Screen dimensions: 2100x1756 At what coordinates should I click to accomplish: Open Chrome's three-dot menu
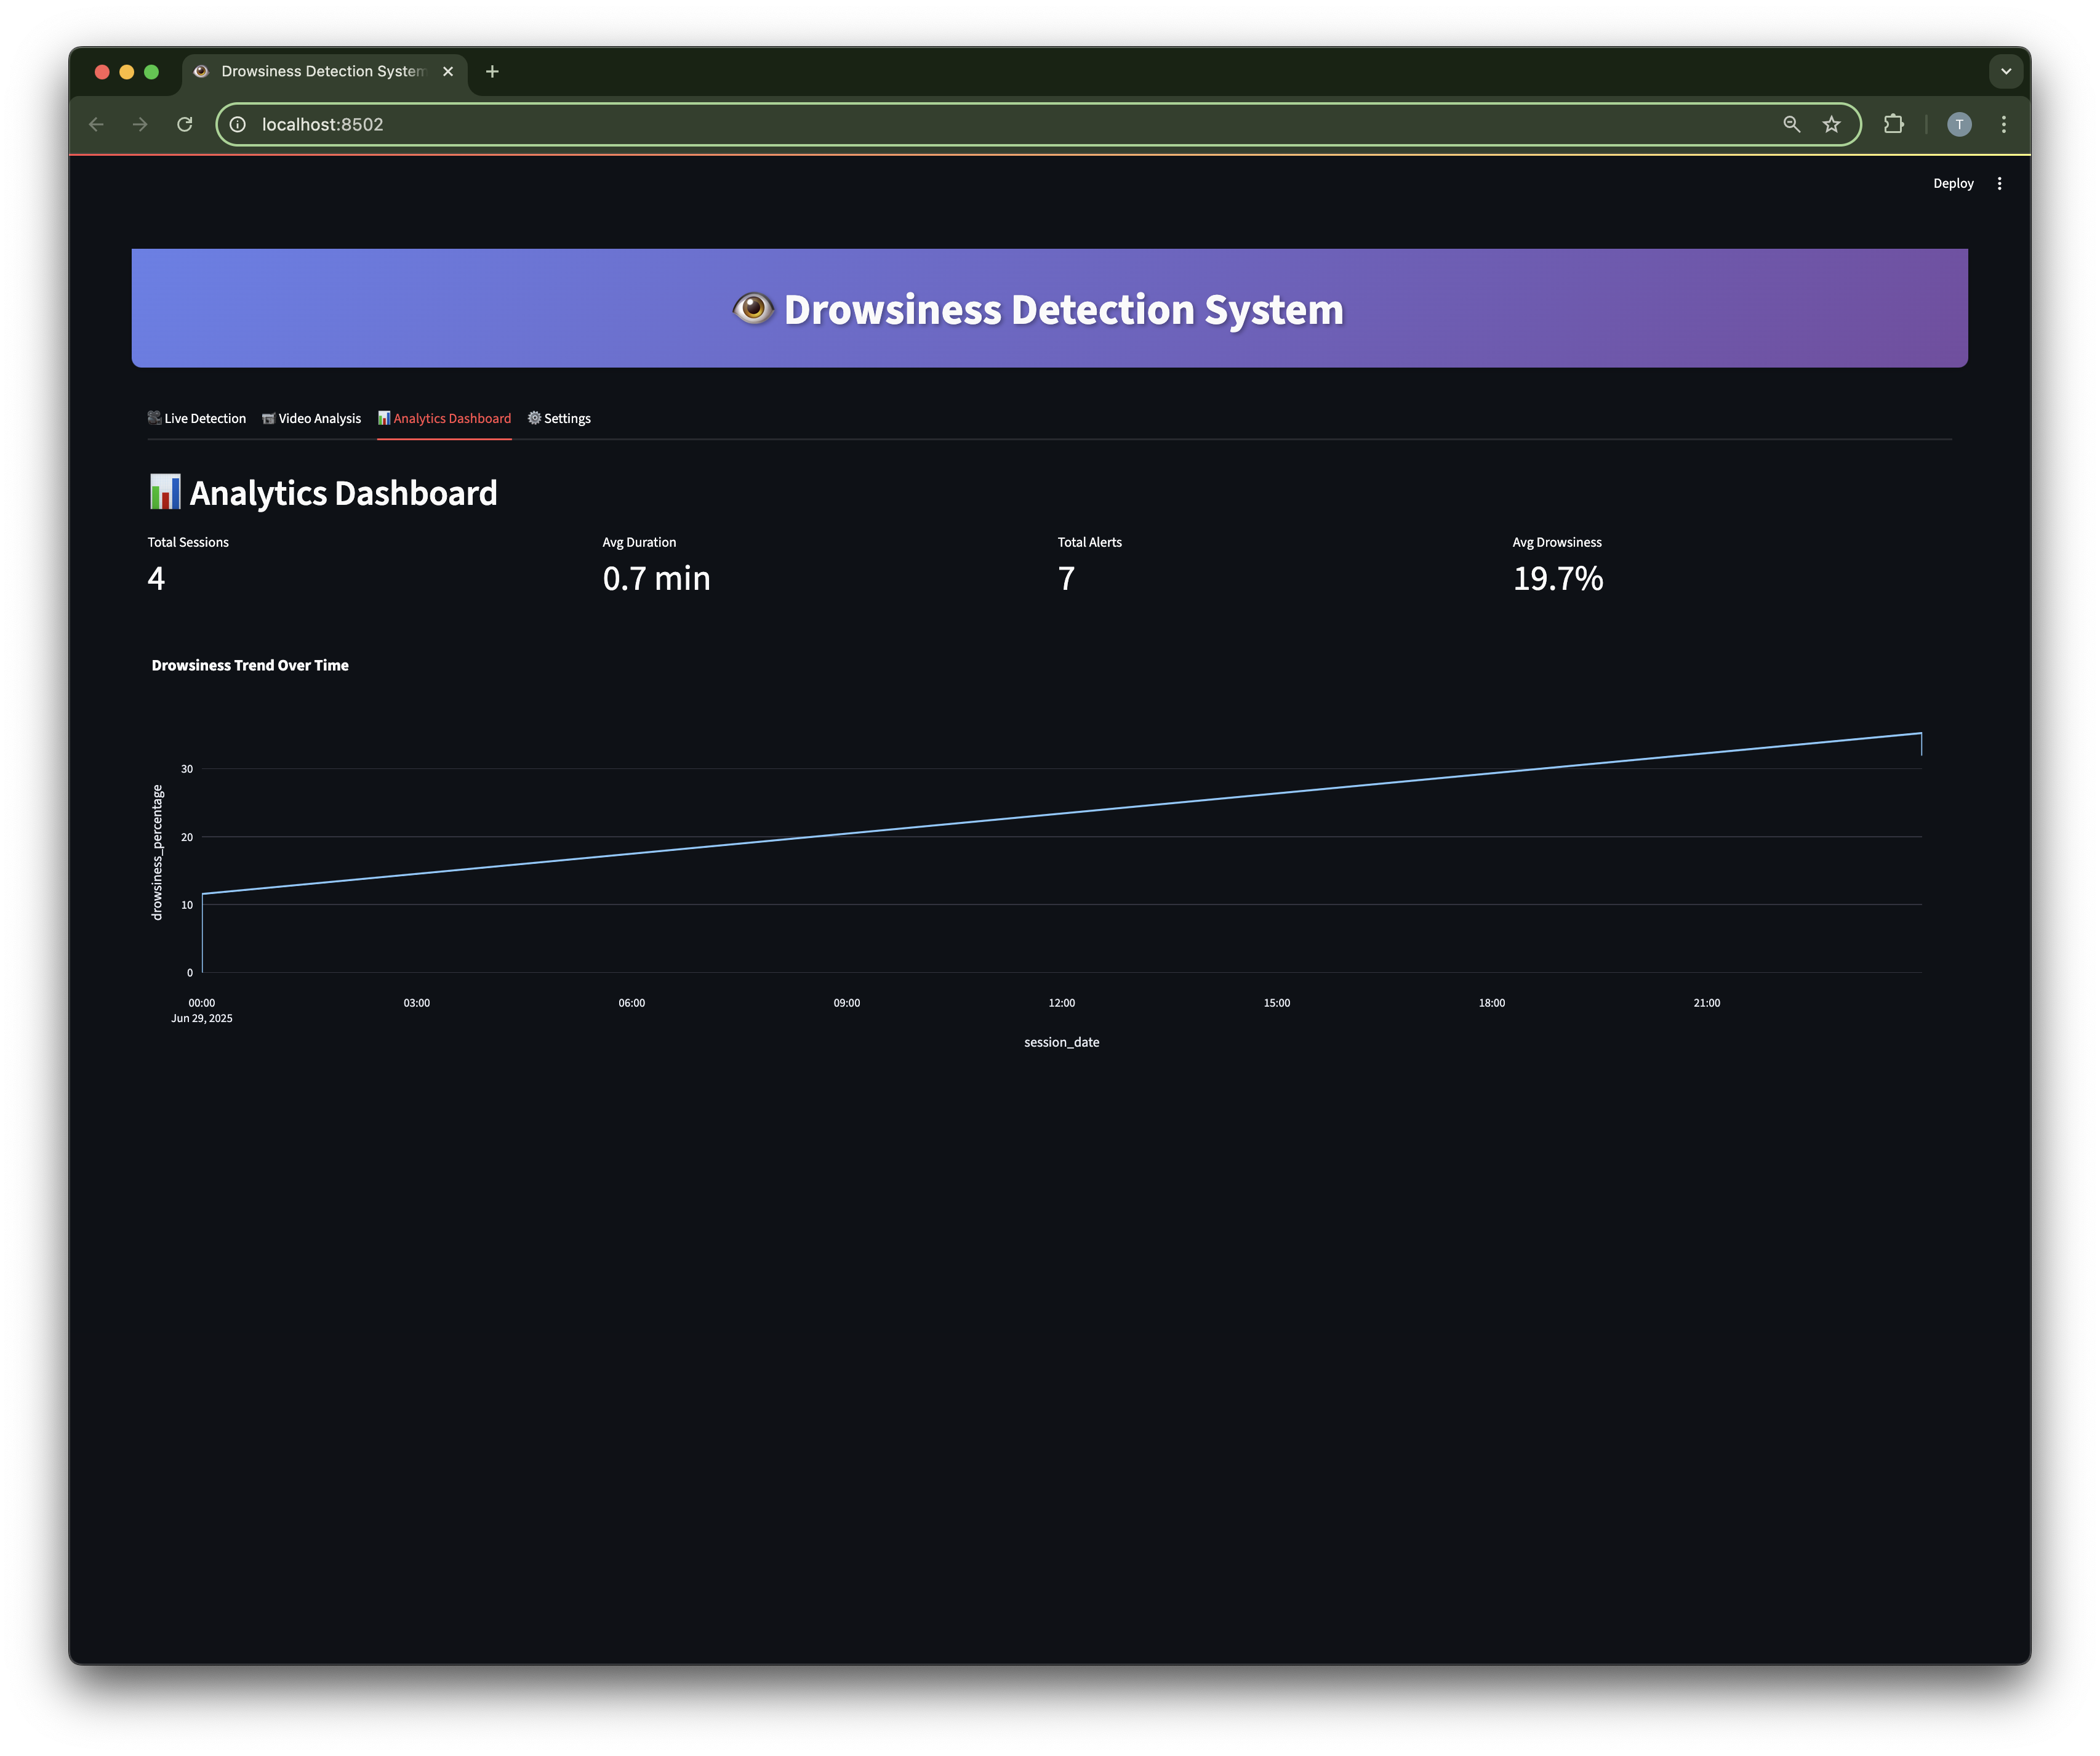click(2003, 124)
